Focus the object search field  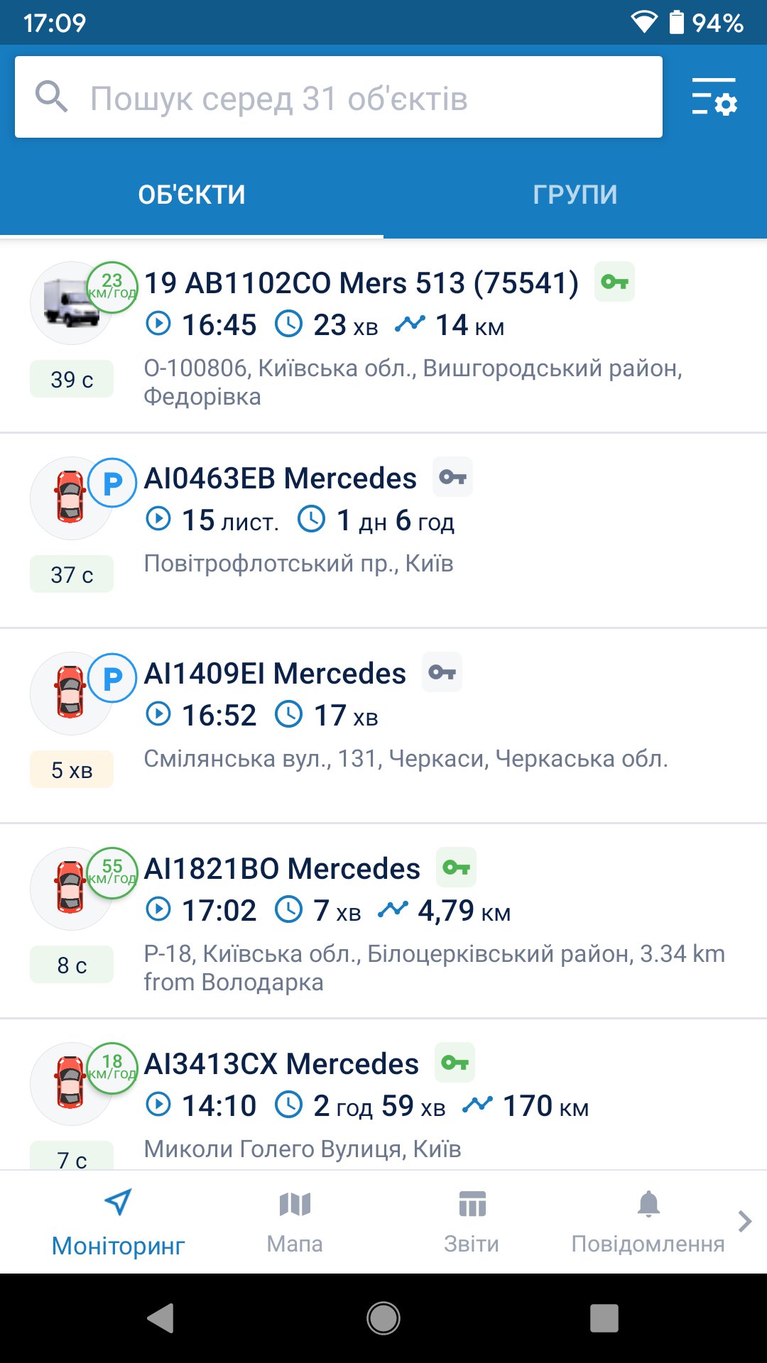(x=339, y=97)
